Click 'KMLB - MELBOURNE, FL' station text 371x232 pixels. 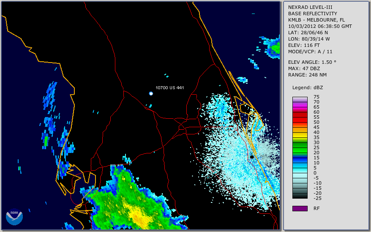coord(316,20)
